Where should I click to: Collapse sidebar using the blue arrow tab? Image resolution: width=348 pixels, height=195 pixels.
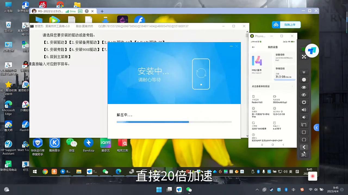(x=317, y=128)
